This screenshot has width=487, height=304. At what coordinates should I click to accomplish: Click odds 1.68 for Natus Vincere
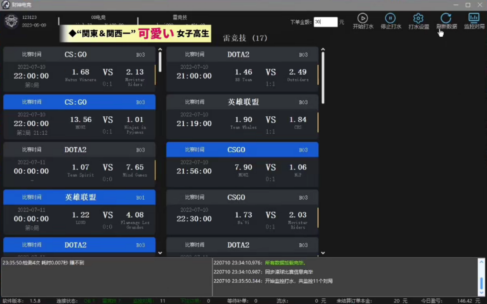(81, 72)
